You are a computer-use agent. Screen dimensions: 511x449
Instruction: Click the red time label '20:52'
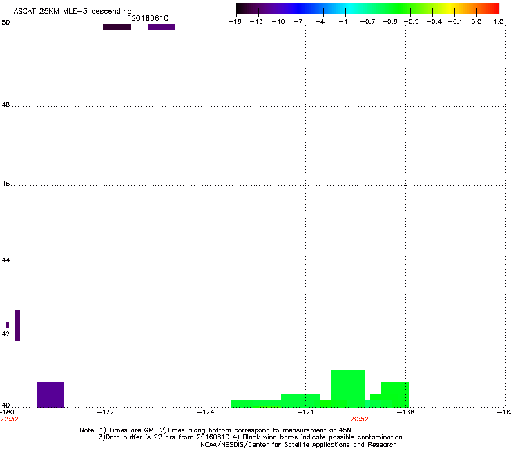pos(360,419)
